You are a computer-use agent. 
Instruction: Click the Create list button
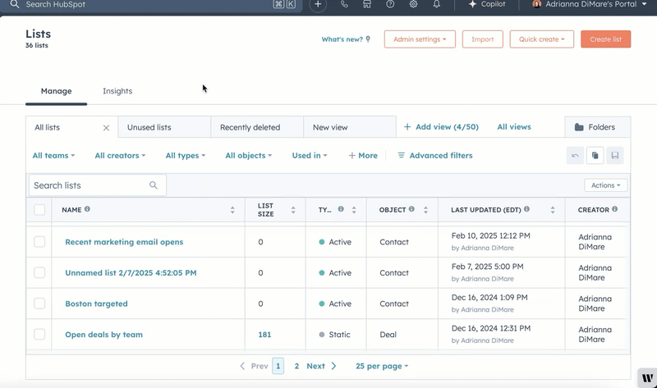point(606,39)
